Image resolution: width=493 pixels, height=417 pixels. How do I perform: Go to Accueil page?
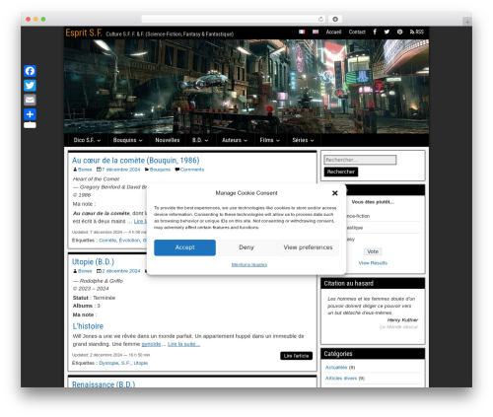pos(333,32)
